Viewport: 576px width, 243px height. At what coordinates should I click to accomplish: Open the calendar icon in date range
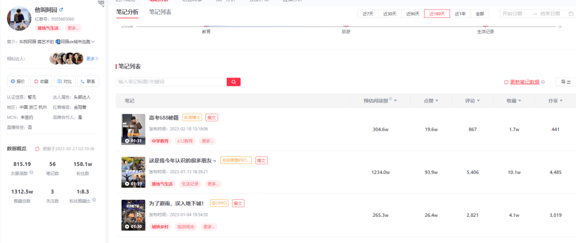[x=571, y=14]
